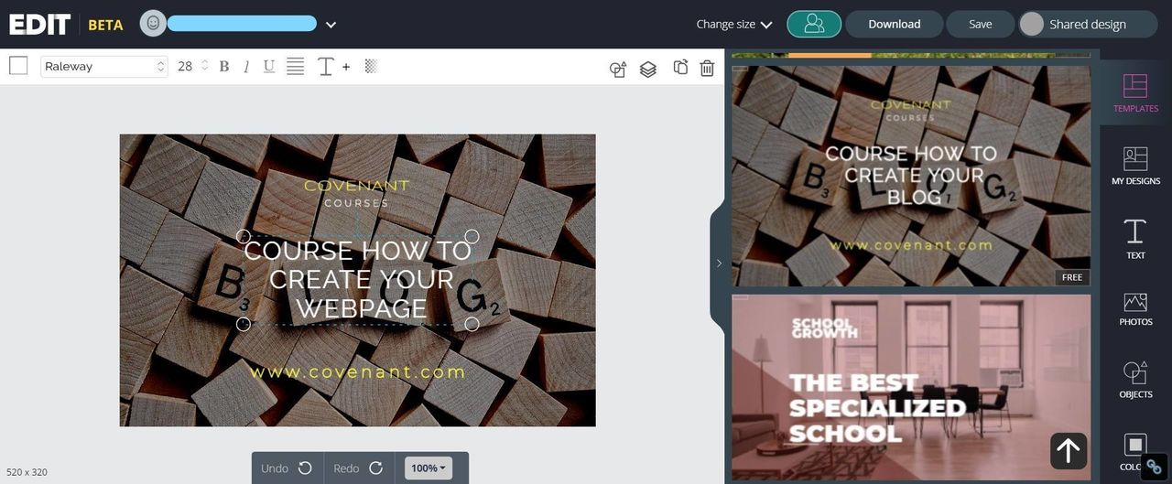Toggle underline formatting
Screen dimensions: 1172x484
pos(269,66)
